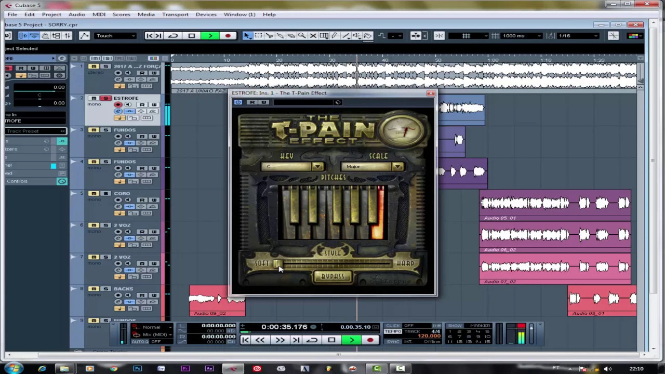Go to previous marker in toolbar
The width and height of the screenshot is (665, 374).
tap(150, 36)
